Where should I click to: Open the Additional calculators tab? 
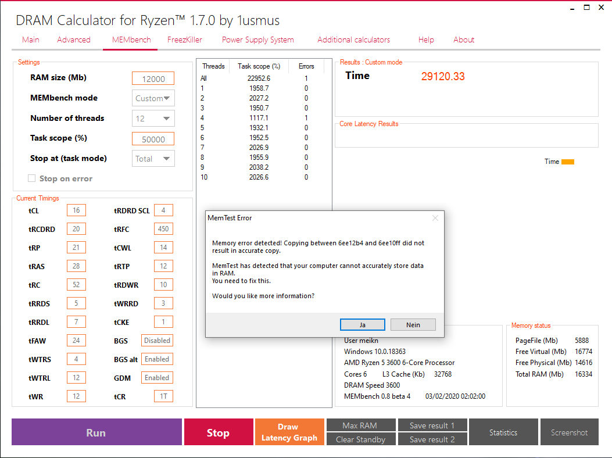click(353, 40)
